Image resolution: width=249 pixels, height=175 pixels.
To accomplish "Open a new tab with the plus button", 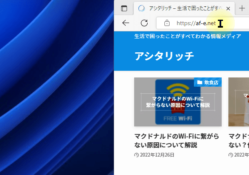I will pyautogui.click(x=242, y=8).
